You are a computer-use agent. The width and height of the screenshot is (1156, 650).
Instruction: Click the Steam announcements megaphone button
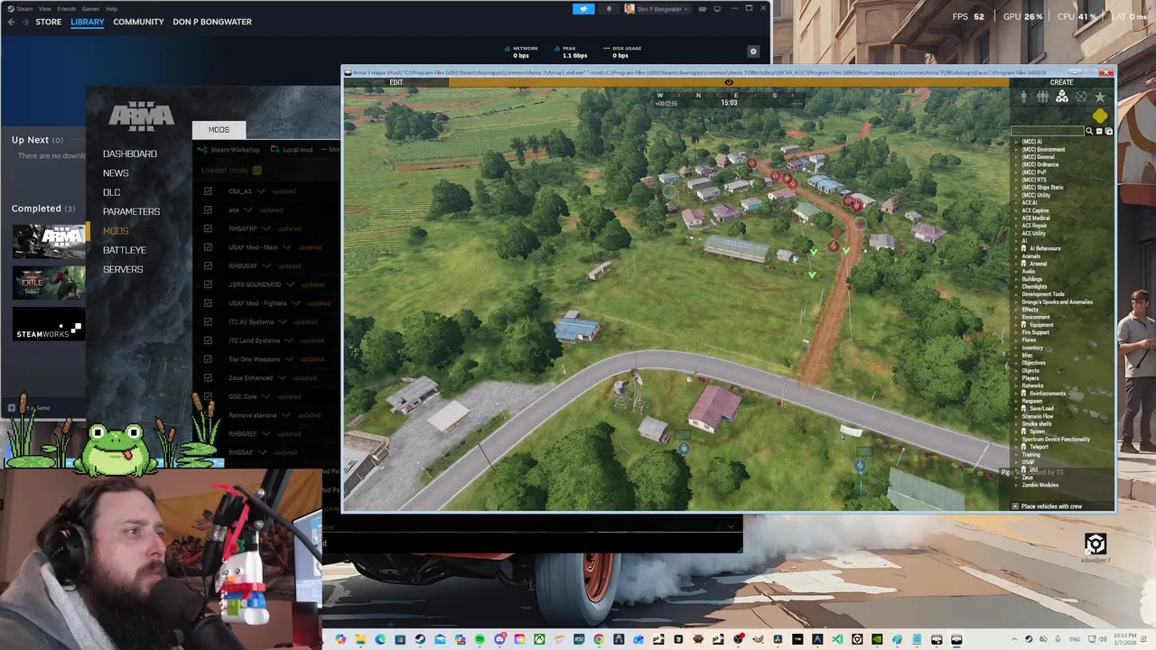tap(583, 9)
